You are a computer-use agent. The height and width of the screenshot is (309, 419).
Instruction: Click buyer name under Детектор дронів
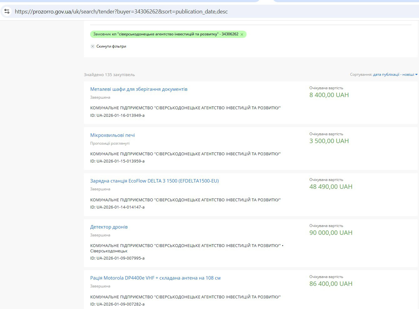pyautogui.click(x=185, y=246)
